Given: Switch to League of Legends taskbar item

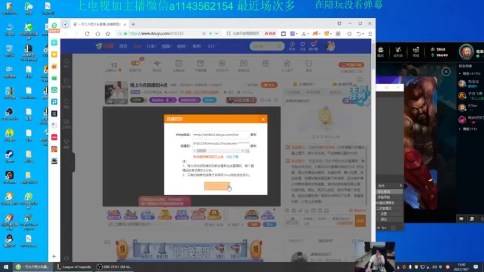Looking at the screenshot, I should [x=74, y=267].
